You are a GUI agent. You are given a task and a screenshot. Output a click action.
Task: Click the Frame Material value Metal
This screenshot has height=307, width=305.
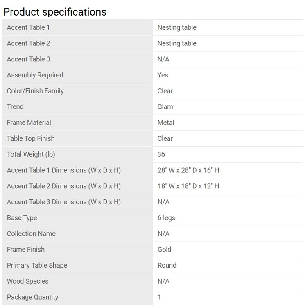pos(165,122)
